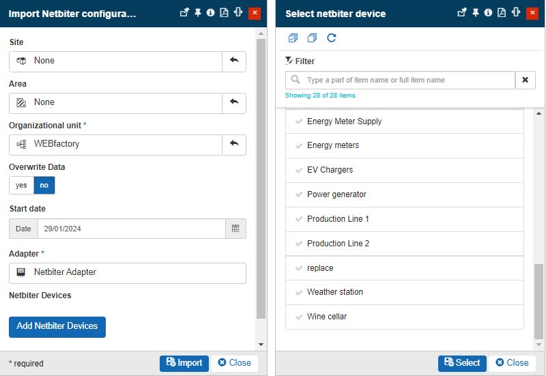Refresh the netbiter device list

(x=332, y=38)
